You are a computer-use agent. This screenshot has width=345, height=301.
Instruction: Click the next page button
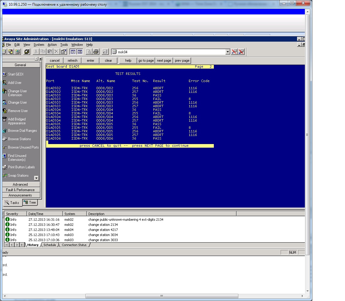click(x=164, y=60)
